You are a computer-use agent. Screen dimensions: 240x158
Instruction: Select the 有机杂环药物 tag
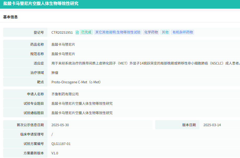click(183, 32)
